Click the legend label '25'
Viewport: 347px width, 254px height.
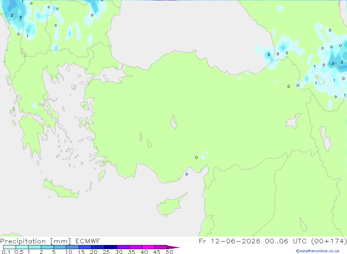106,252
